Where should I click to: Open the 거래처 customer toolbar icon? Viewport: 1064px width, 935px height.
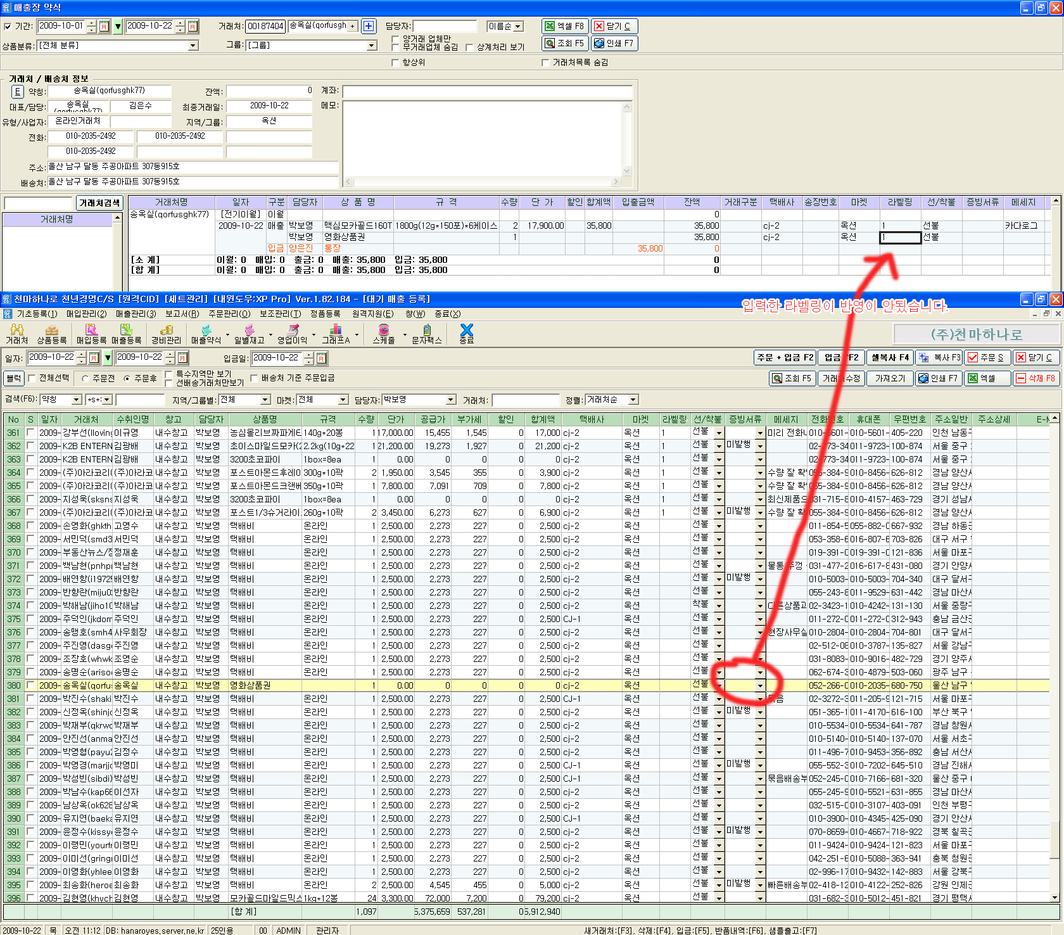(17, 334)
